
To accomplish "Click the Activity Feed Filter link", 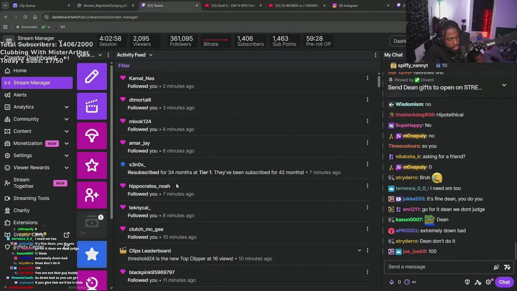I will click(124, 65).
